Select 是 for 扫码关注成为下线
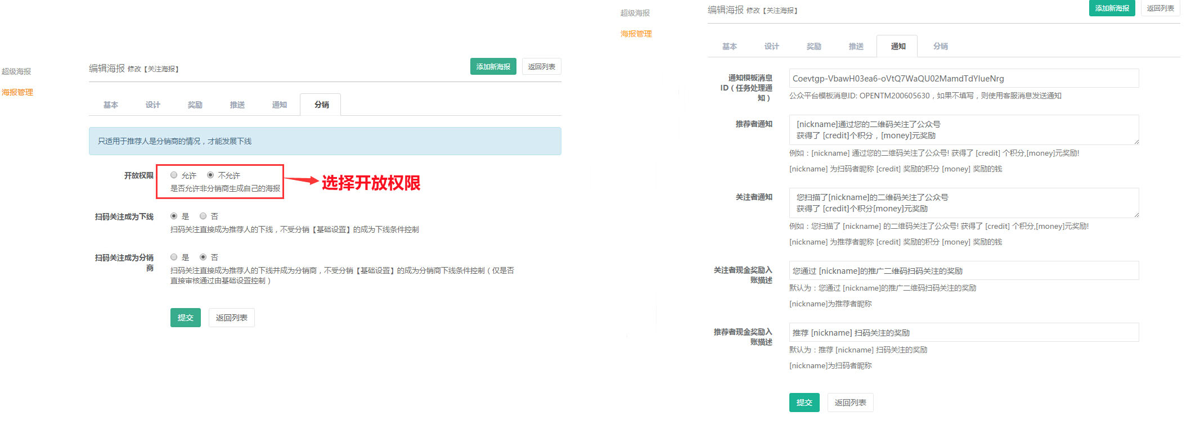Viewport: 1191px width, 425px height. point(174,216)
